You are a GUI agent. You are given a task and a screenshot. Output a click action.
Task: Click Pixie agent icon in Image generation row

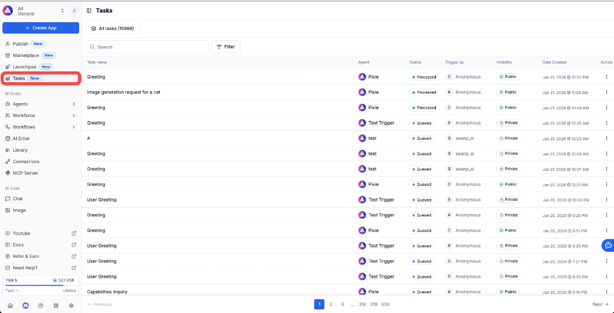click(x=362, y=92)
